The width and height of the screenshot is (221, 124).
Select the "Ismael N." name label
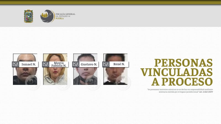coord(28,64)
